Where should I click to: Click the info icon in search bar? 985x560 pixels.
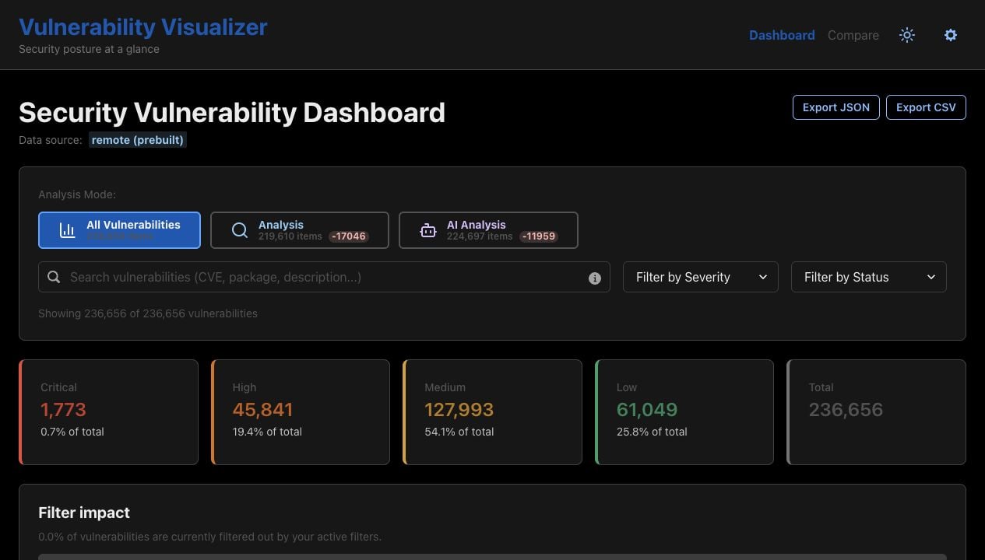click(595, 278)
